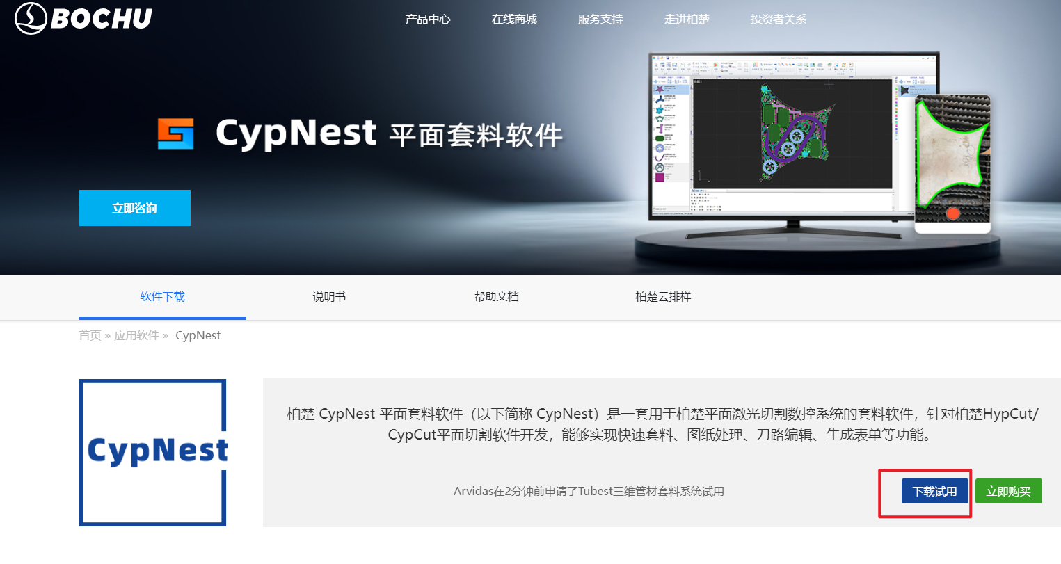Click the CypNest product description paragraph
1061x564 pixels.
[x=662, y=424]
